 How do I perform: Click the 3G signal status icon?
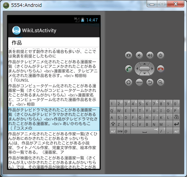tap(77, 20)
